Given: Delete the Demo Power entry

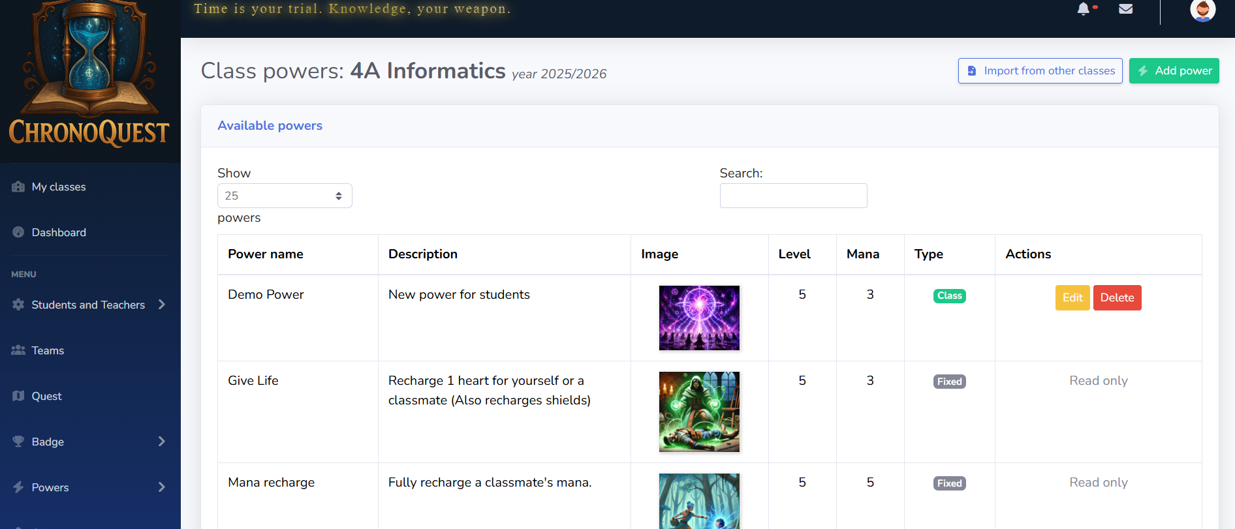Looking at the screenshot, I should coord(1118,297).
